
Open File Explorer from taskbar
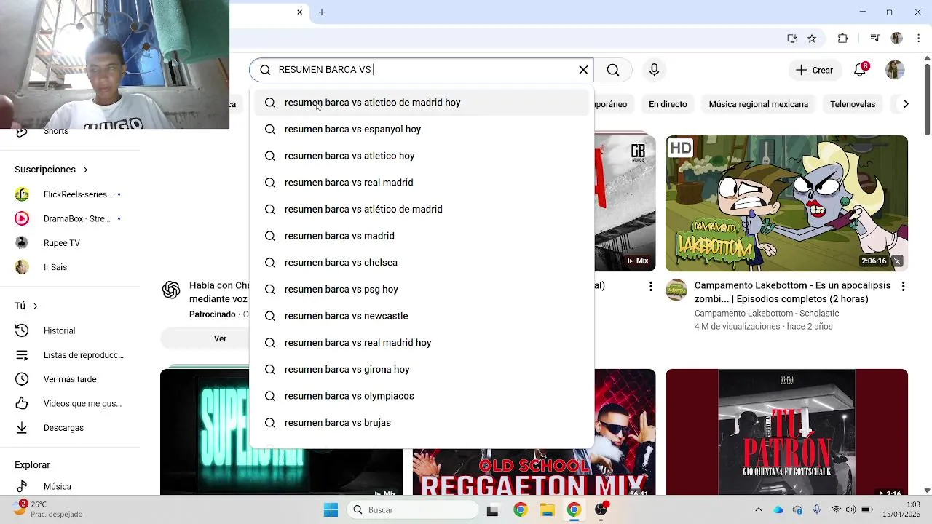[x=547, y=510]
